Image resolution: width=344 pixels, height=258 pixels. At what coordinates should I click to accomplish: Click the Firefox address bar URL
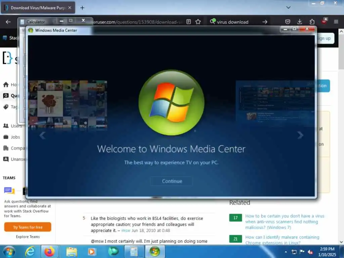click(x=138, y=22)
